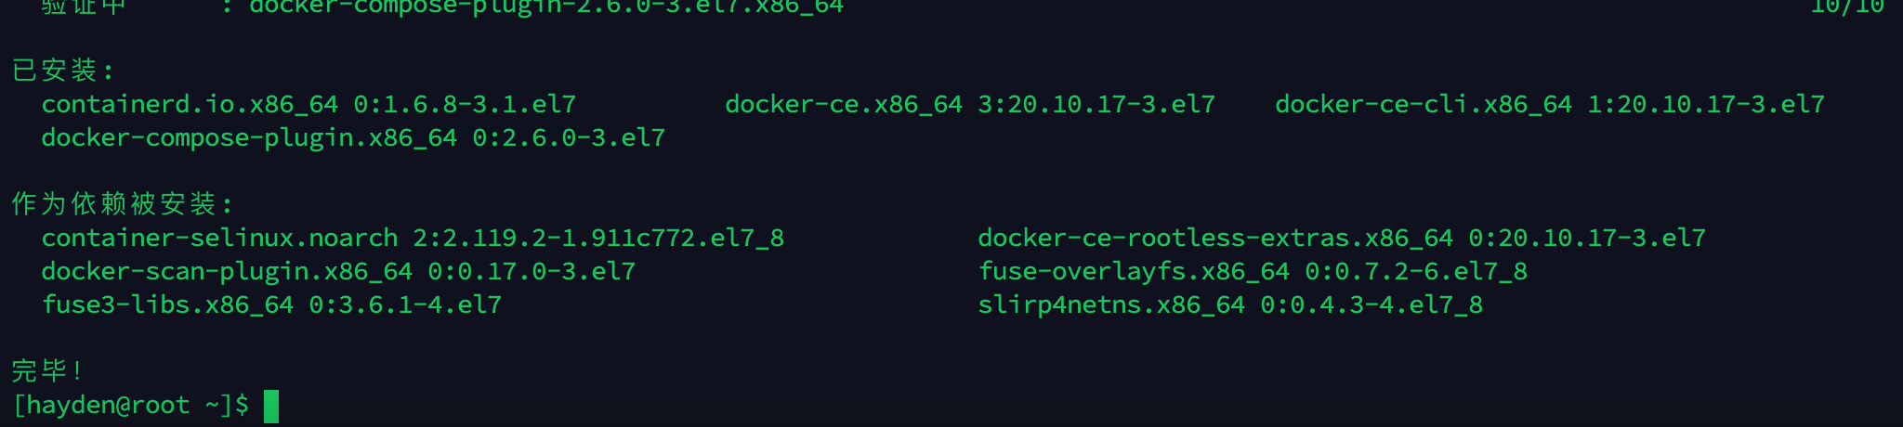Click the version string 0:2.6.0-3.el7
The height and width of the screenshot is (427, 1903).
(x=569, y=137)
